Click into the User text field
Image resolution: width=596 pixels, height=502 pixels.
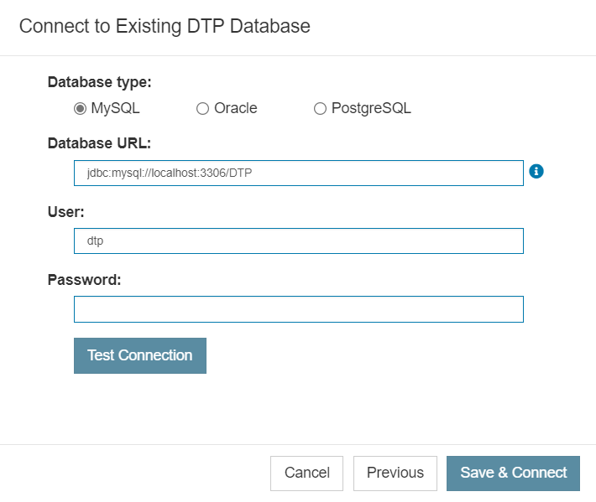coord(299,241)
